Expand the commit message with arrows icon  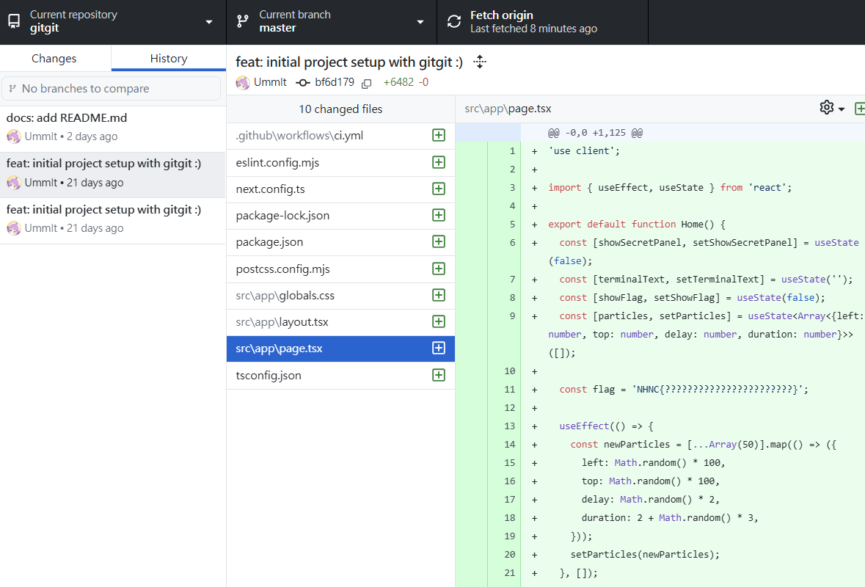[x=480, y=62]
